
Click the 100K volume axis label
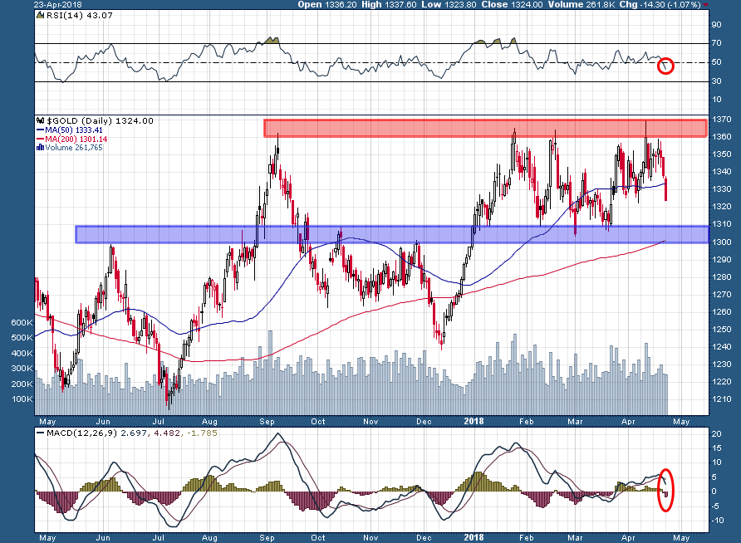[22, 399]
